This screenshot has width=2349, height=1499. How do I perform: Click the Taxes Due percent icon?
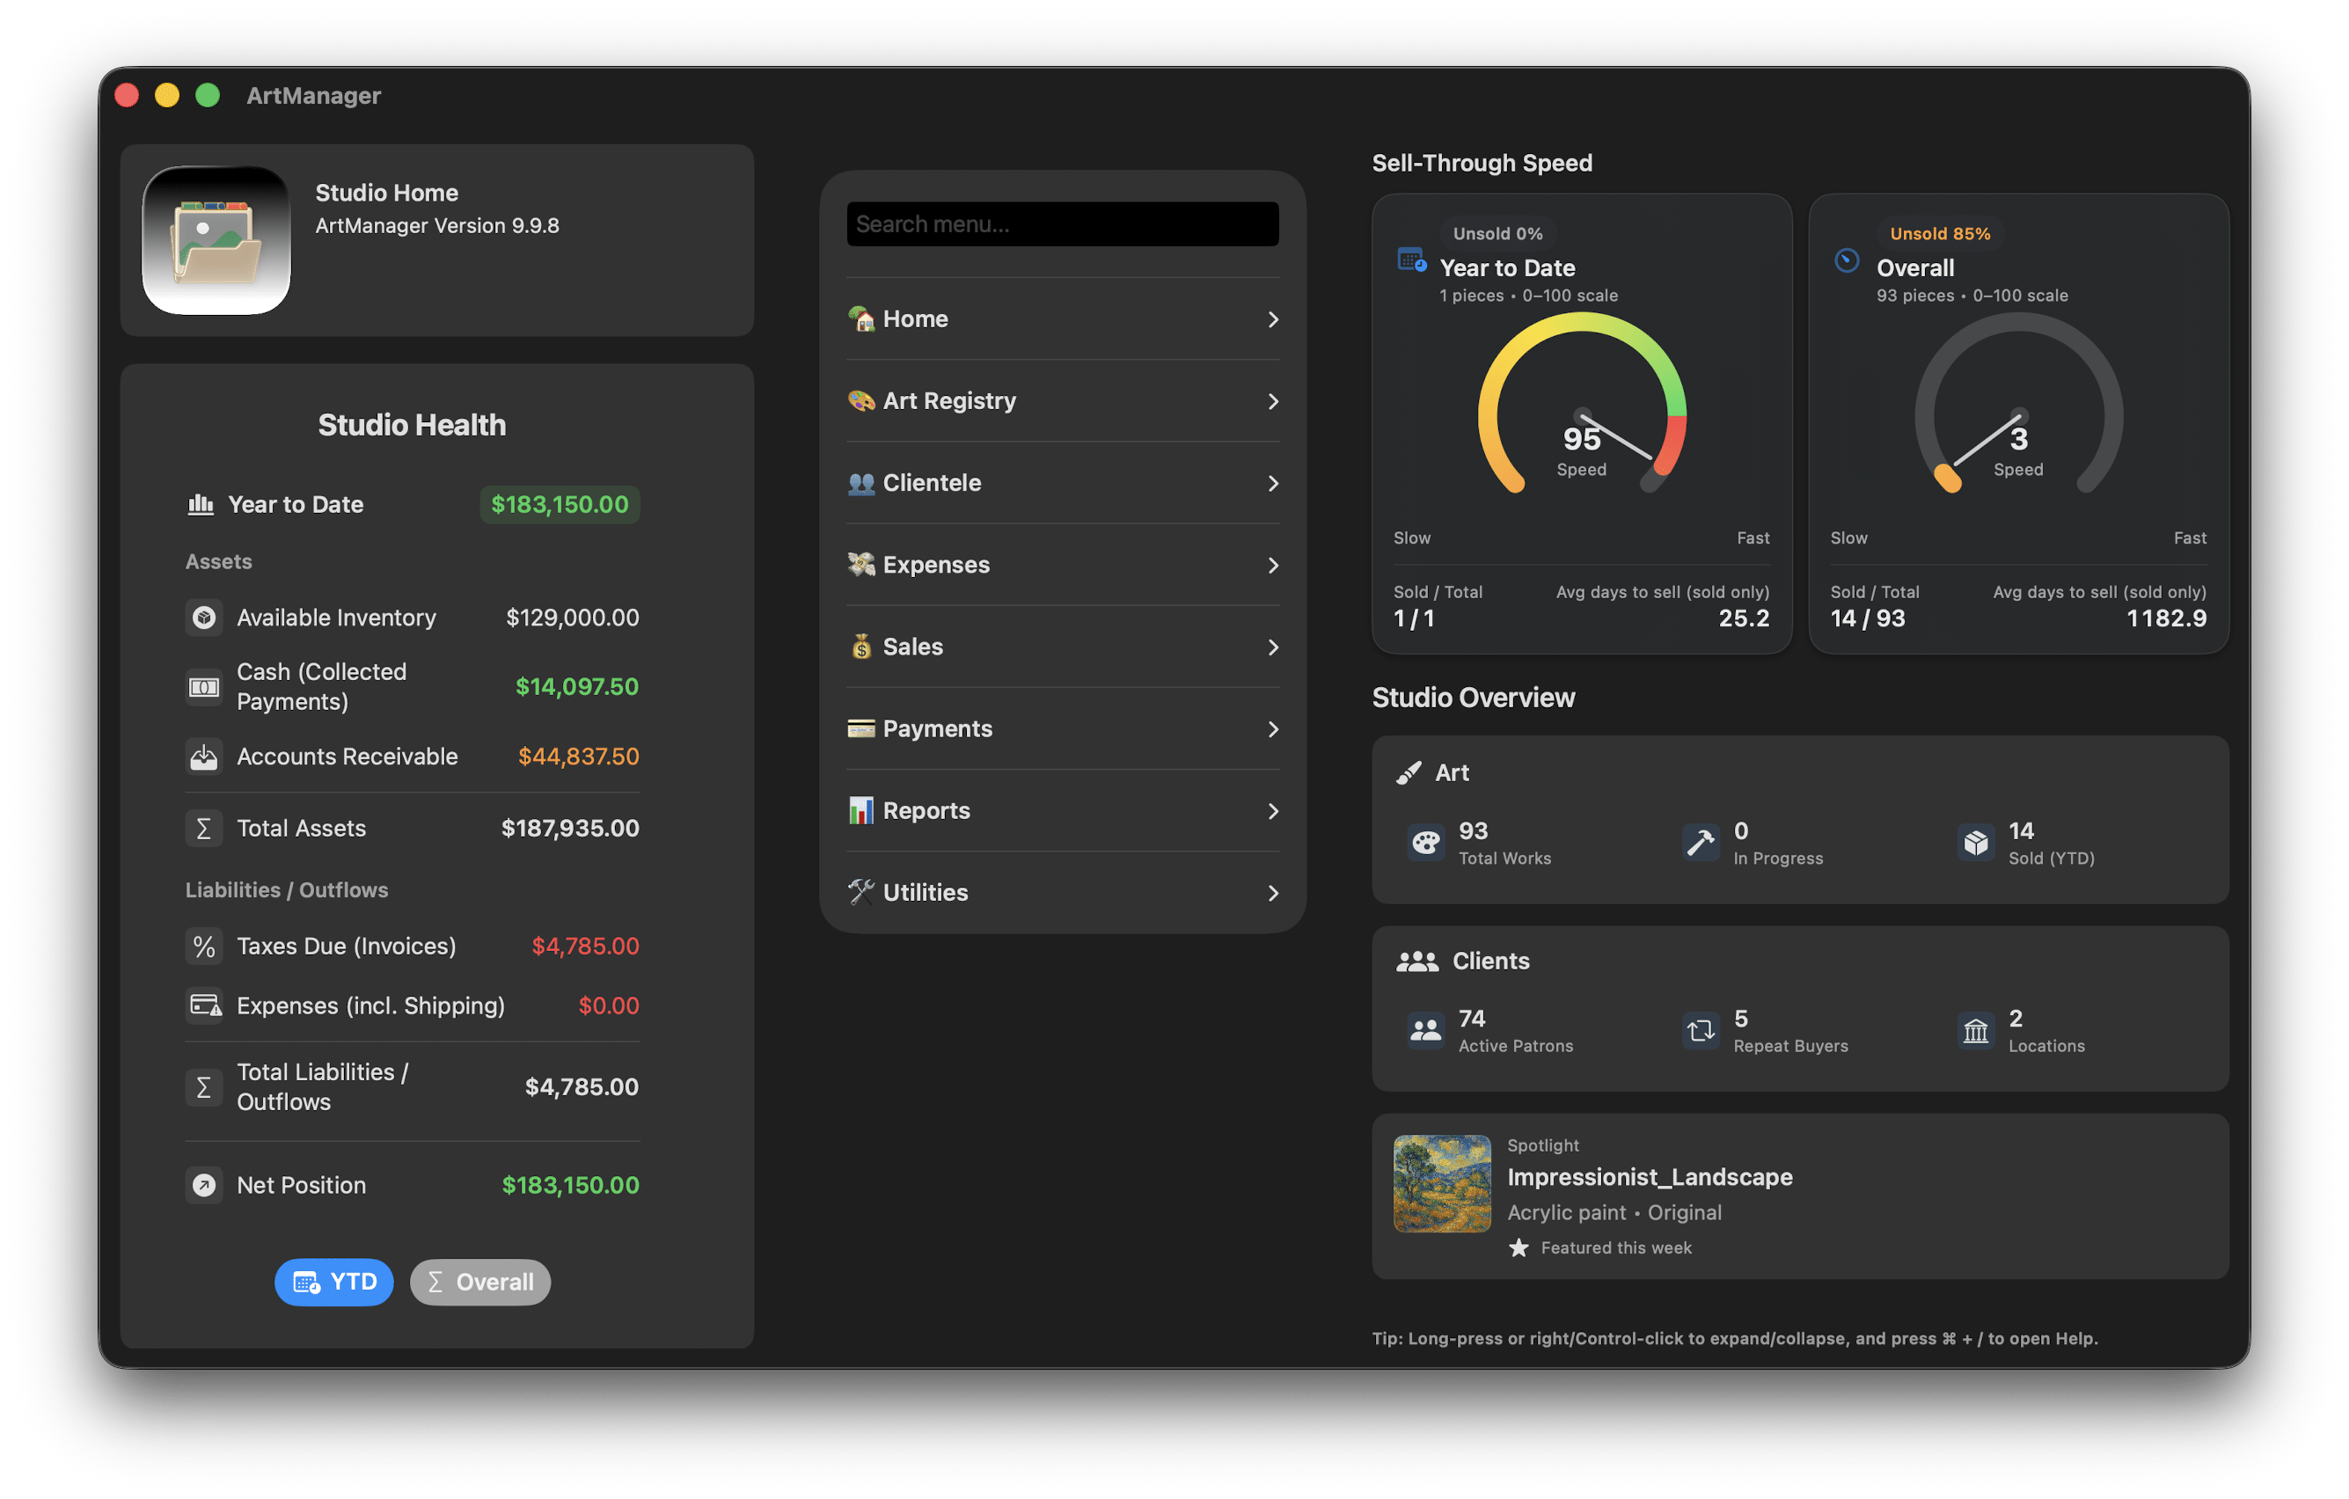pos(204,946)
